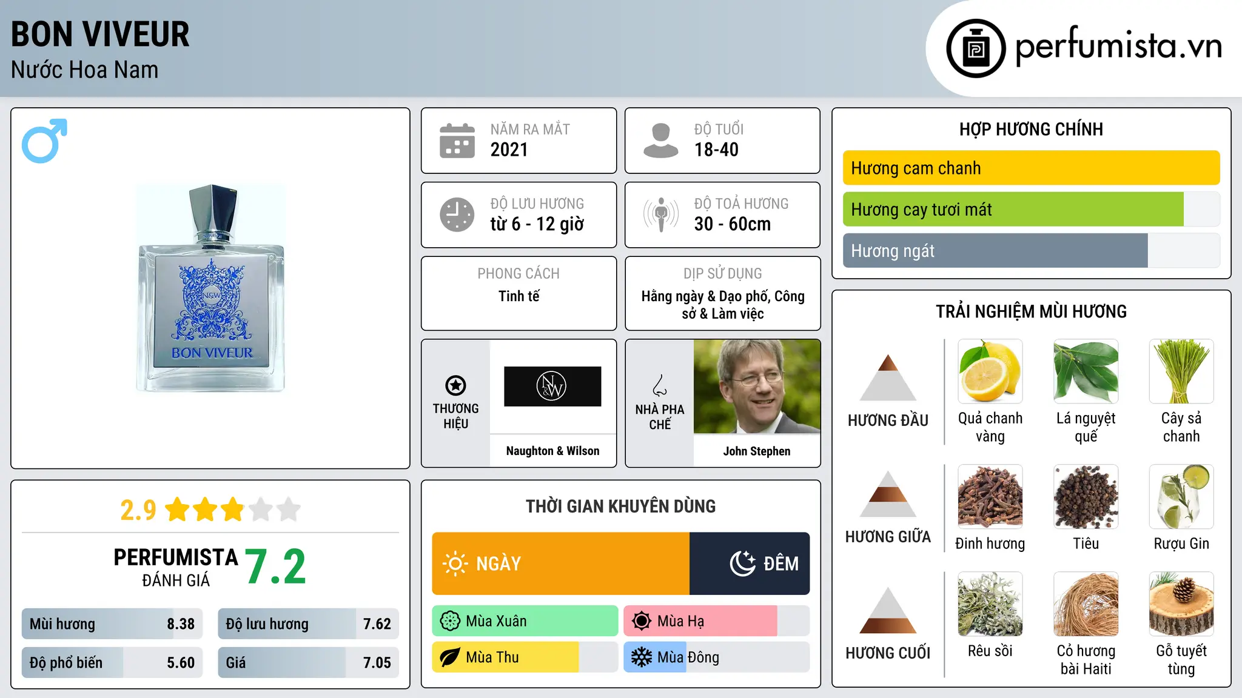Click the Đinh hương clove image
Viewport: 1242px width, 698px height.
tap(990, 497)
